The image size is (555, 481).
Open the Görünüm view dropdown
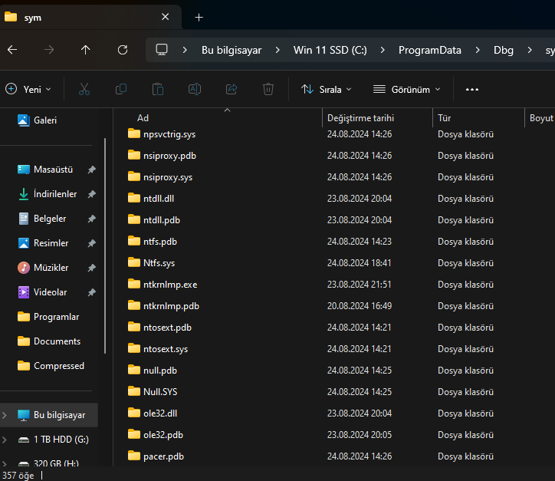[x=407, y=89]
